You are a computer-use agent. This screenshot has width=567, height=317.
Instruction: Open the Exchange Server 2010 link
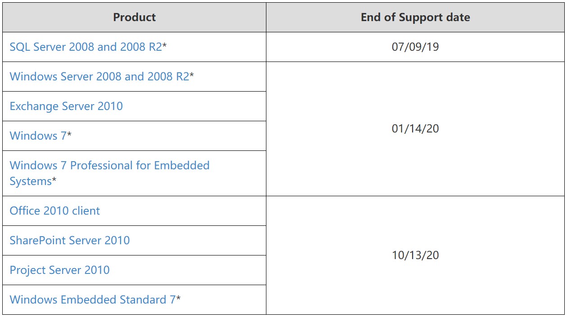point(66,106)
